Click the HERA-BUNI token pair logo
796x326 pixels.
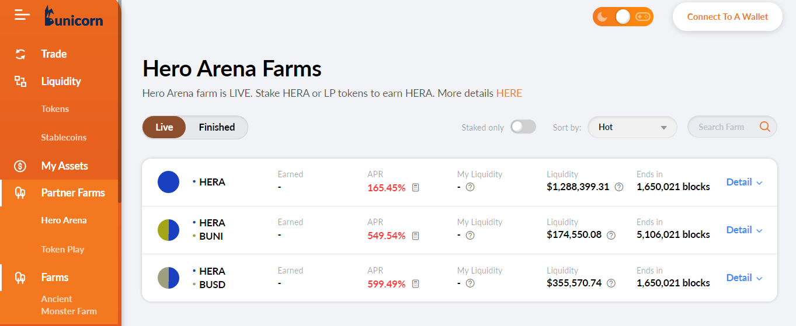point(168,230)
